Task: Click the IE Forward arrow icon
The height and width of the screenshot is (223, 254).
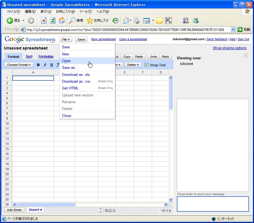Action: pos(31,21)
